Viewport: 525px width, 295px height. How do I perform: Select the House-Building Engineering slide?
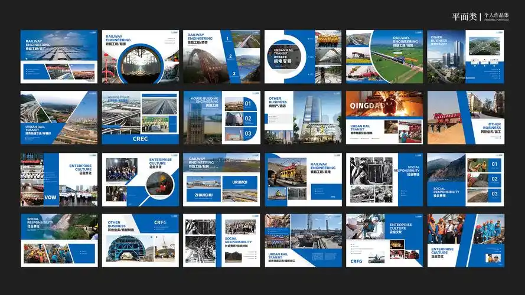click(x=221, y=117)
